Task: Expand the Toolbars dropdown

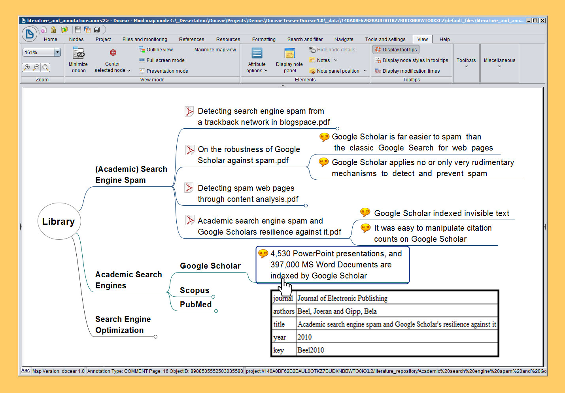Action: click(x=466, y=63)
